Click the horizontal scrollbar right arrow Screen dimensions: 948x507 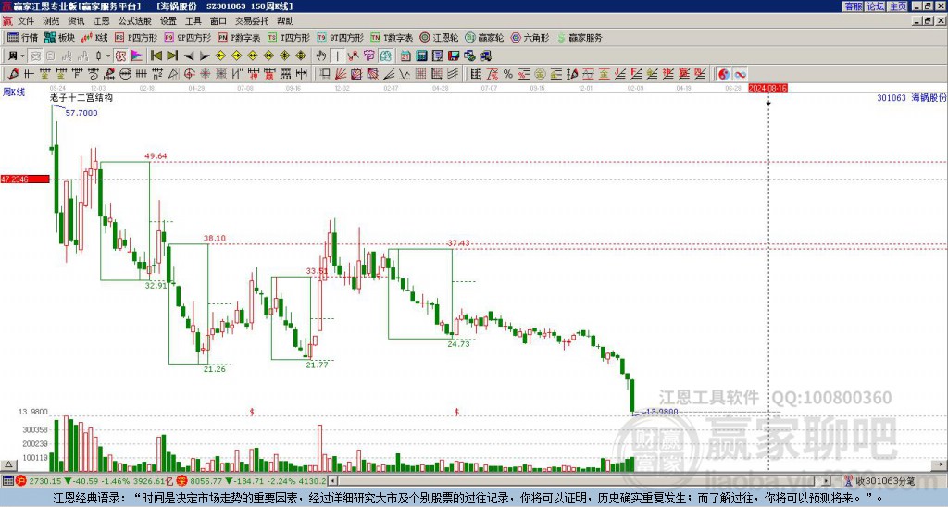click(826, 481)
